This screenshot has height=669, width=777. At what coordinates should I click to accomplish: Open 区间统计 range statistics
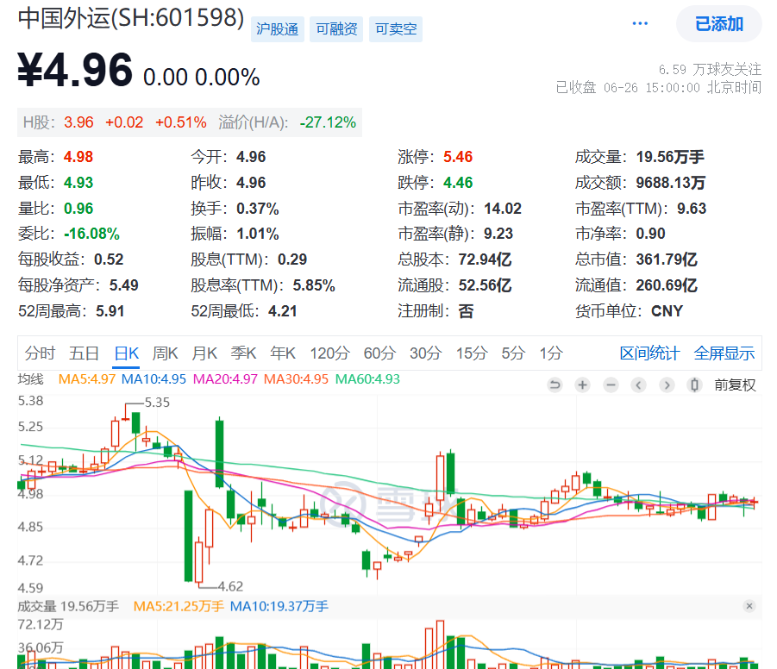[x=649, y=353]
